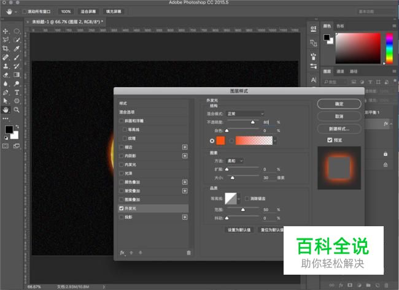
Task: Add another Color Overlay with plus
Action: (x=185, y=182)
